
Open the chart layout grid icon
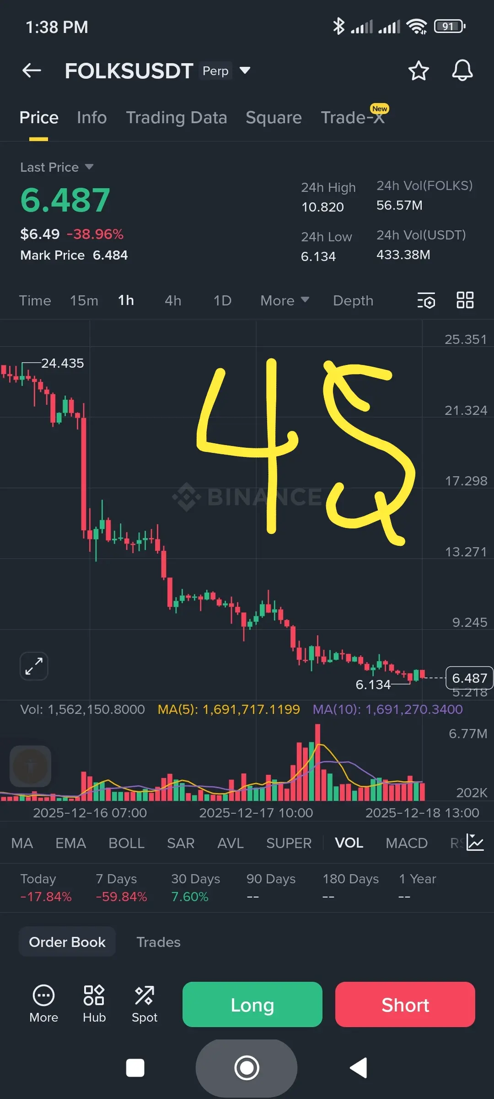click(465, 300)
